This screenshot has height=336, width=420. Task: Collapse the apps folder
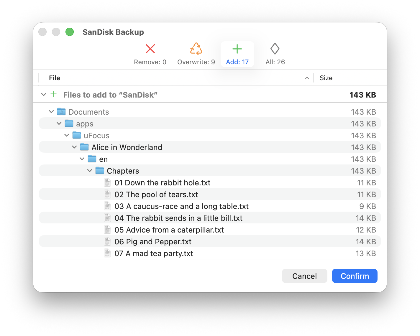59,123
